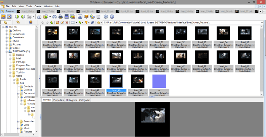Open the File menu
The height and width of the screenshot is (137, 266).
point(8,6)
